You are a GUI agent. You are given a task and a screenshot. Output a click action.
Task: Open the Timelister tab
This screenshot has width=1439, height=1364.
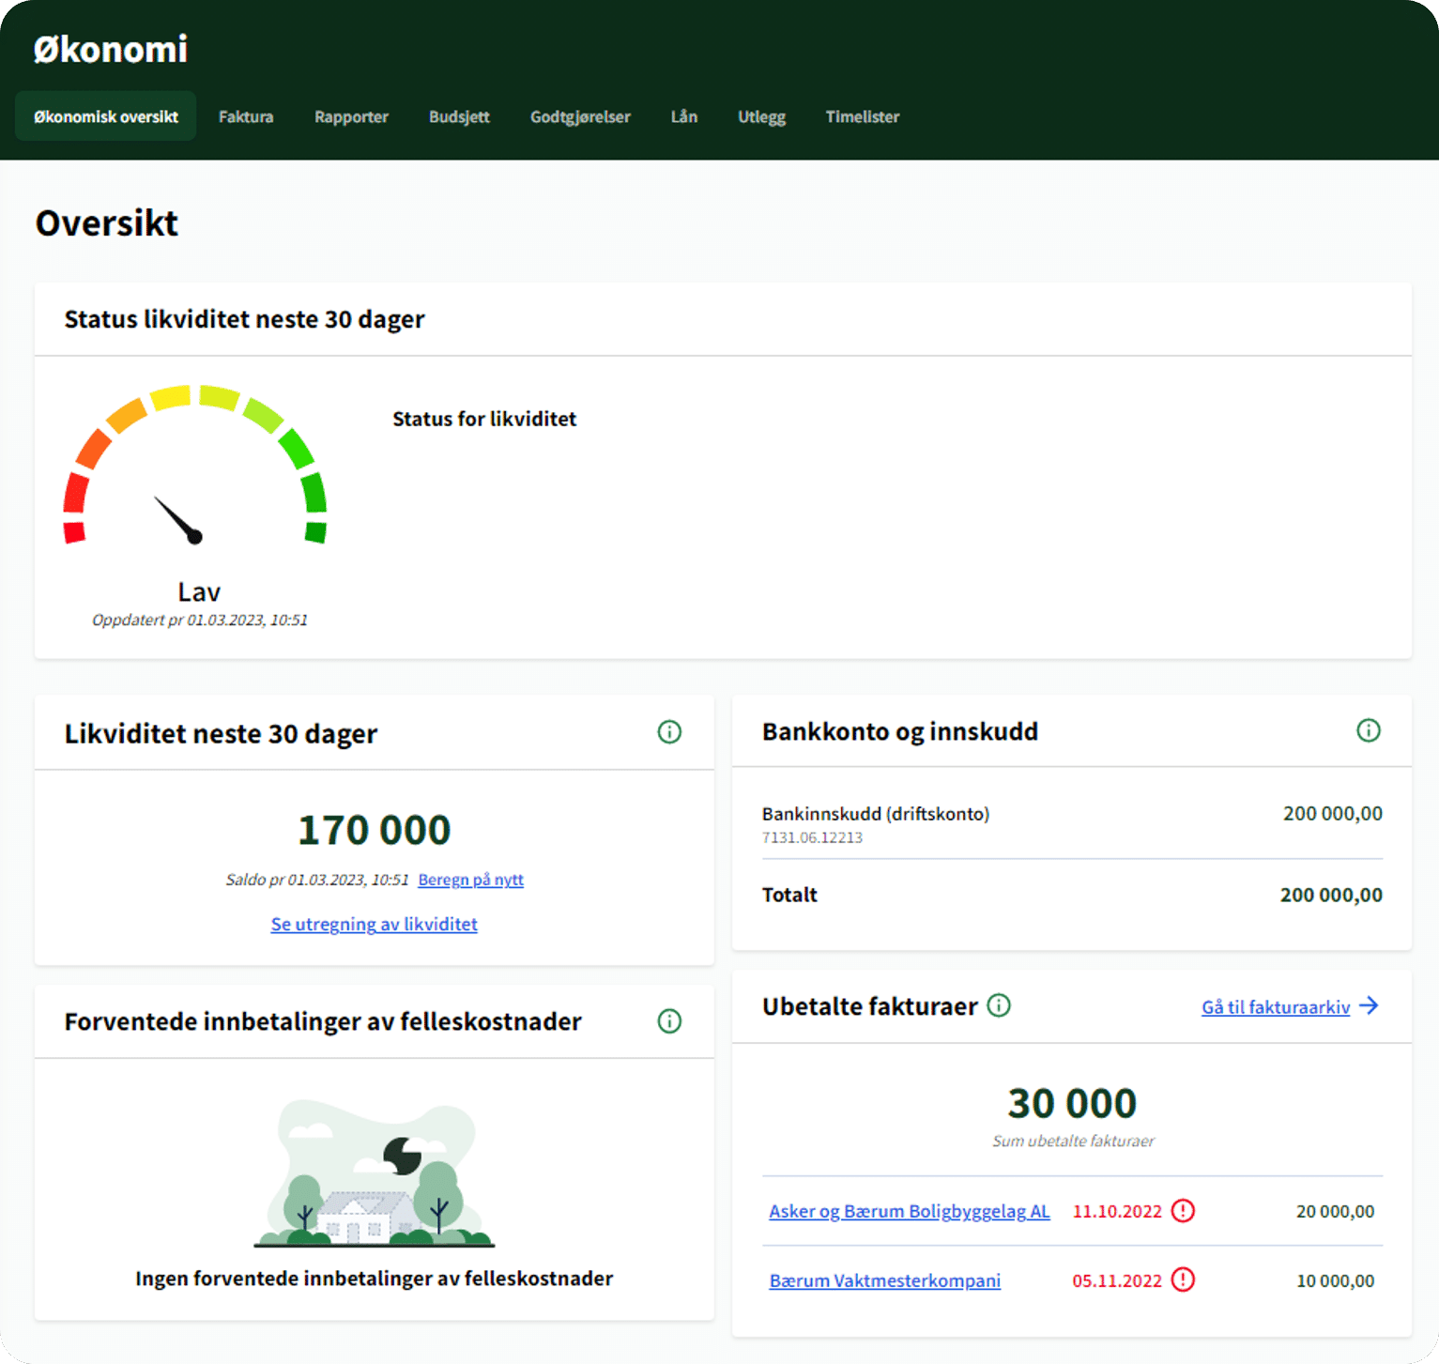[862, 116]
